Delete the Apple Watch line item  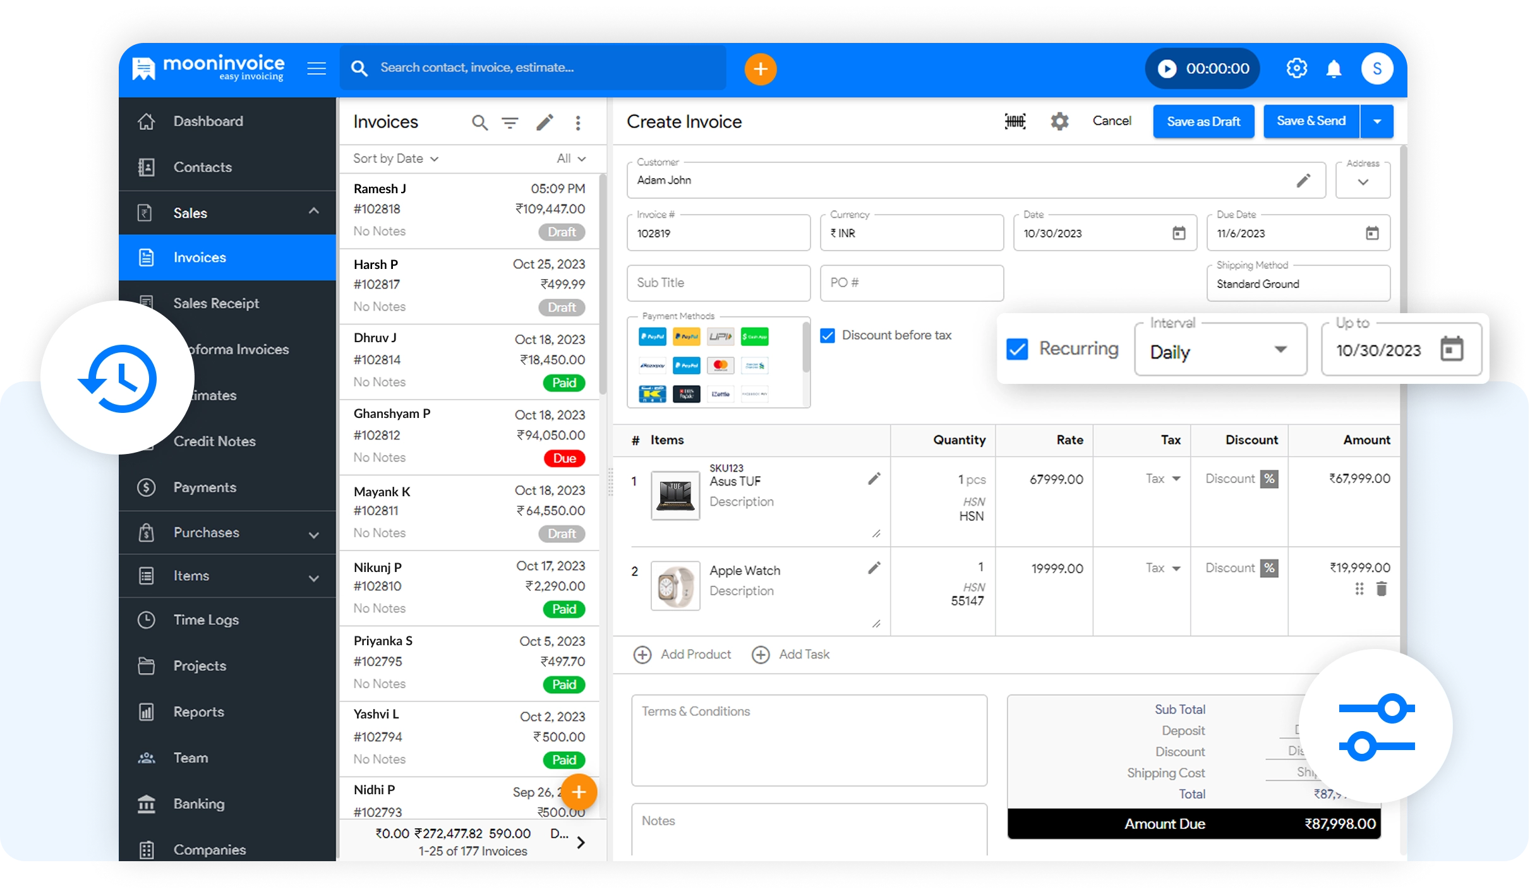(x=1382, y=589)
